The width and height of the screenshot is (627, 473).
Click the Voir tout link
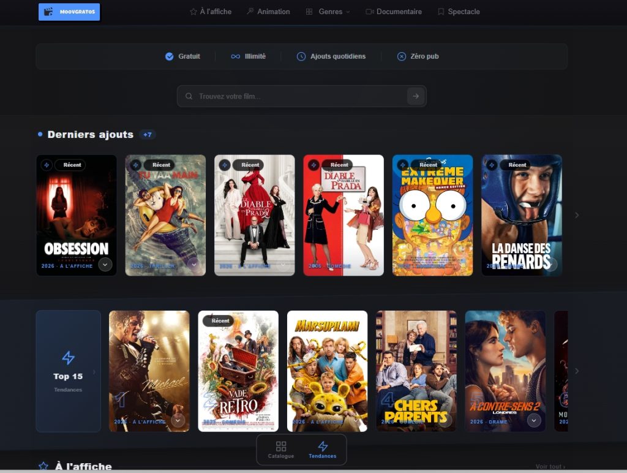(x=550, y=467)
